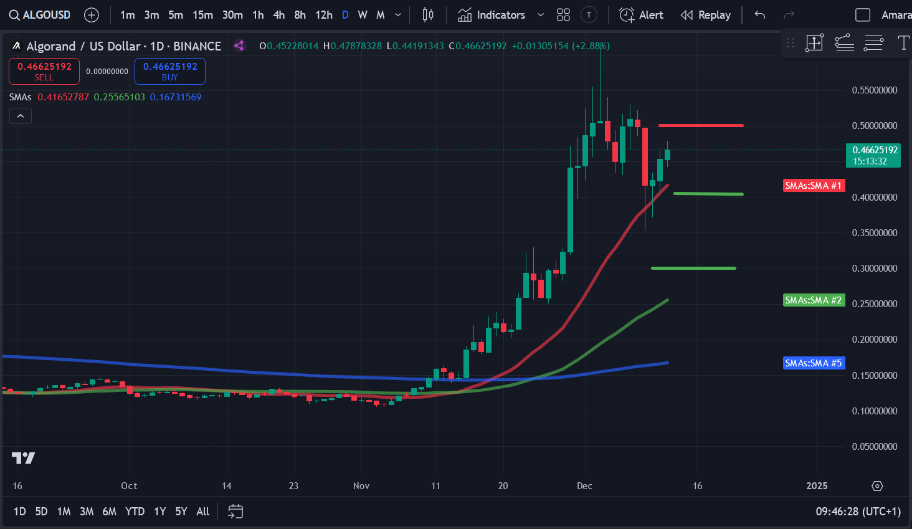
Task: Set date range to 5D
Action: click(x=41, y=512)
